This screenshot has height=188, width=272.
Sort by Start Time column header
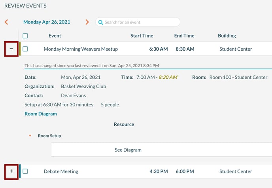tap(142, 36)
